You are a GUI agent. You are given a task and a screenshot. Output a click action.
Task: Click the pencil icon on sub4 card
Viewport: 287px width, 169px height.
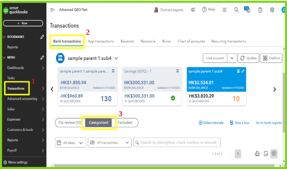point(243,71)
